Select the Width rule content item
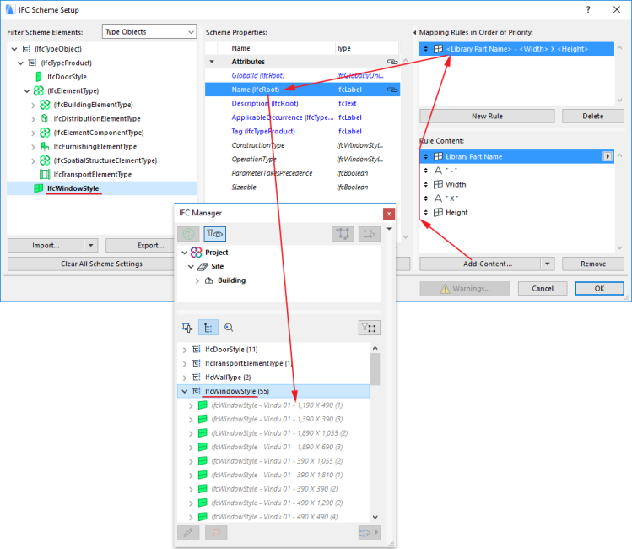The height and width of the screenshot is (549, 632). 516,184
